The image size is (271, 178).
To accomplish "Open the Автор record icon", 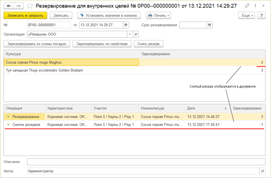I will (263, 171).
